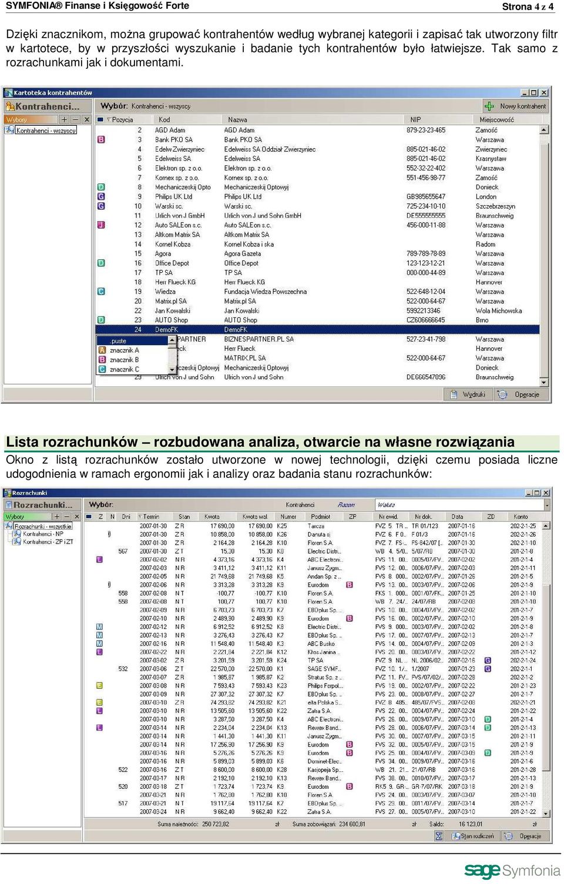
Task: Click G marker on Warski sc. row
Action: (101, 206)
